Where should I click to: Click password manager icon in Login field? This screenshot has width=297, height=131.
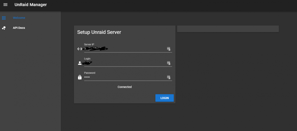coord(169,63)
